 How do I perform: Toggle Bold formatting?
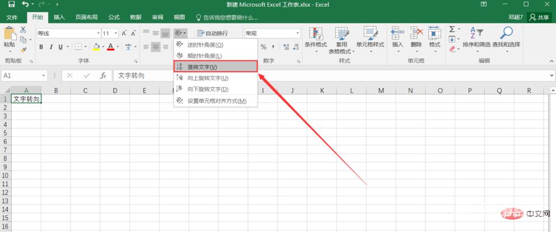[41, 47]
